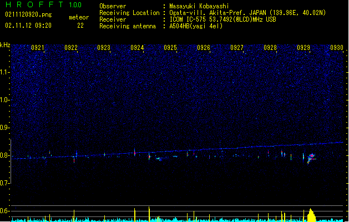Click the meteor count value 22
Screen dimensions: 349x222
coord(80,26)
